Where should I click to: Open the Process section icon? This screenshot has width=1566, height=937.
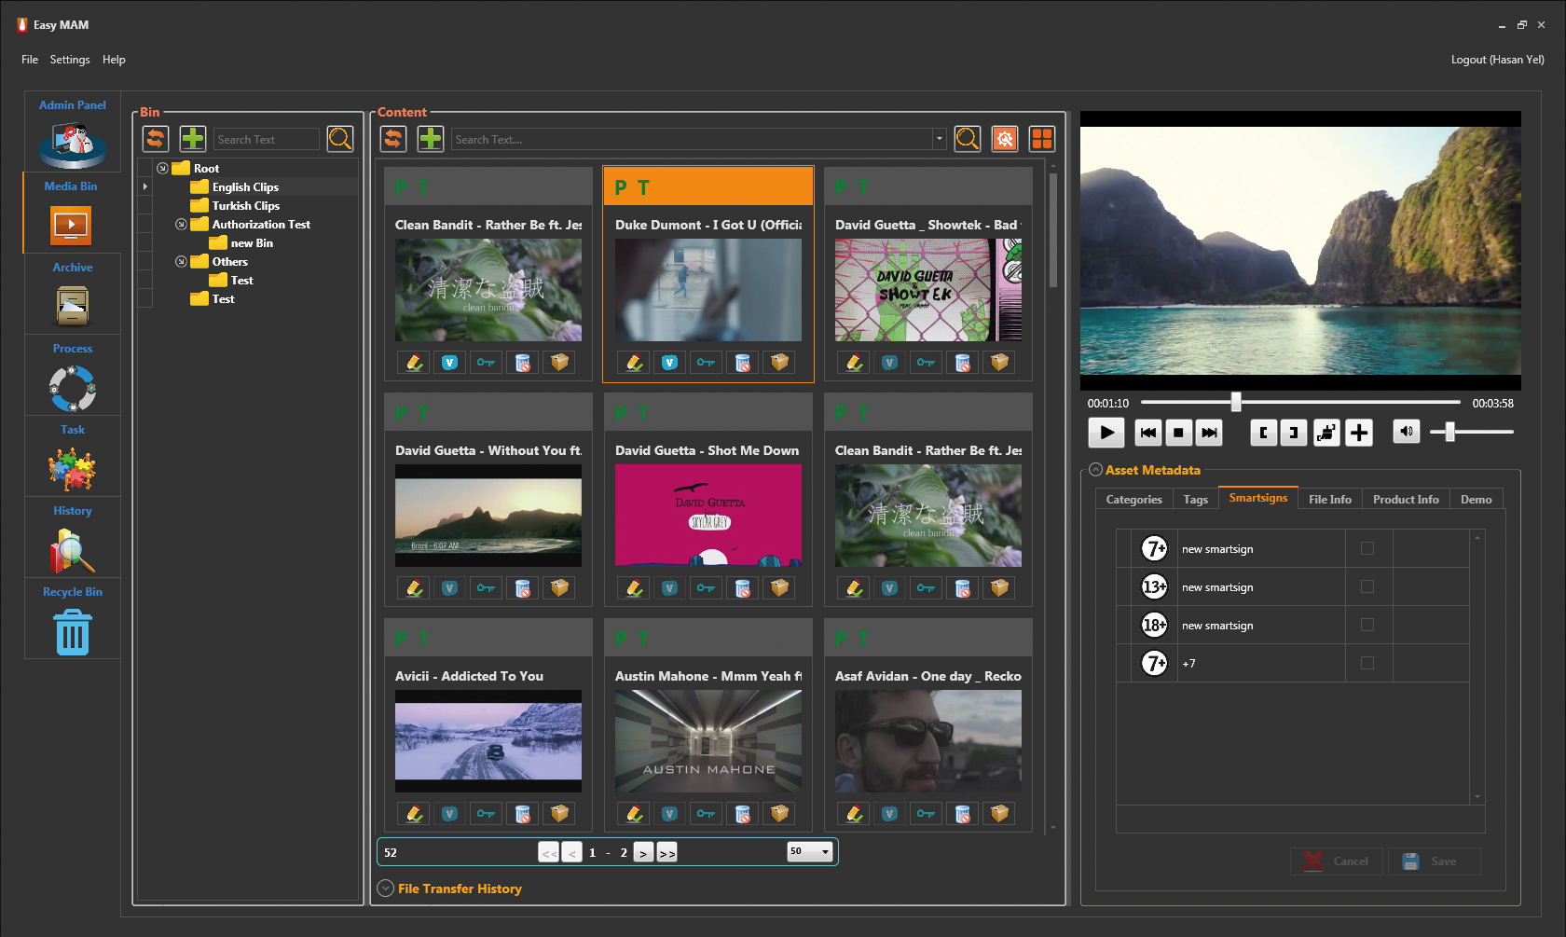click(73, 388)
